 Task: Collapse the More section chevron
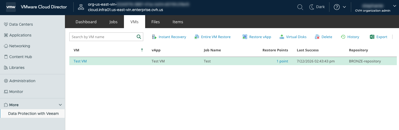pos(60,105)
